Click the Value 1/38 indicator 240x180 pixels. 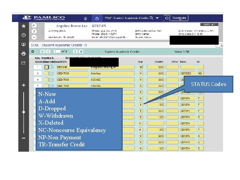182,52
